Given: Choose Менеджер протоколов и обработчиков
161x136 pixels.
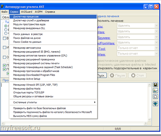Looking at the screenshot, I should 53,71.
